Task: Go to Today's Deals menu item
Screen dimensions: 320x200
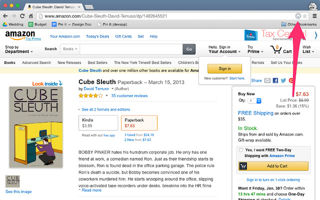Action: pos(98,36)
